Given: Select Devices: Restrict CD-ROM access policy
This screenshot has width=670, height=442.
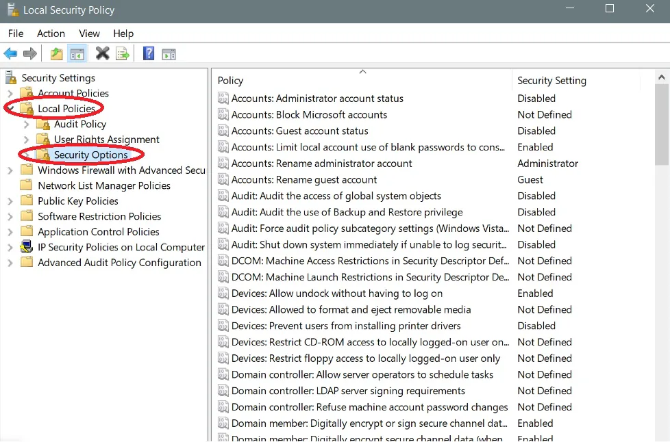Looking at the screenshot, I should 370,341.
